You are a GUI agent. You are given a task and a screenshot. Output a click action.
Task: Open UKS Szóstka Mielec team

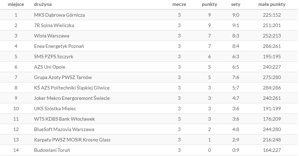55,109
